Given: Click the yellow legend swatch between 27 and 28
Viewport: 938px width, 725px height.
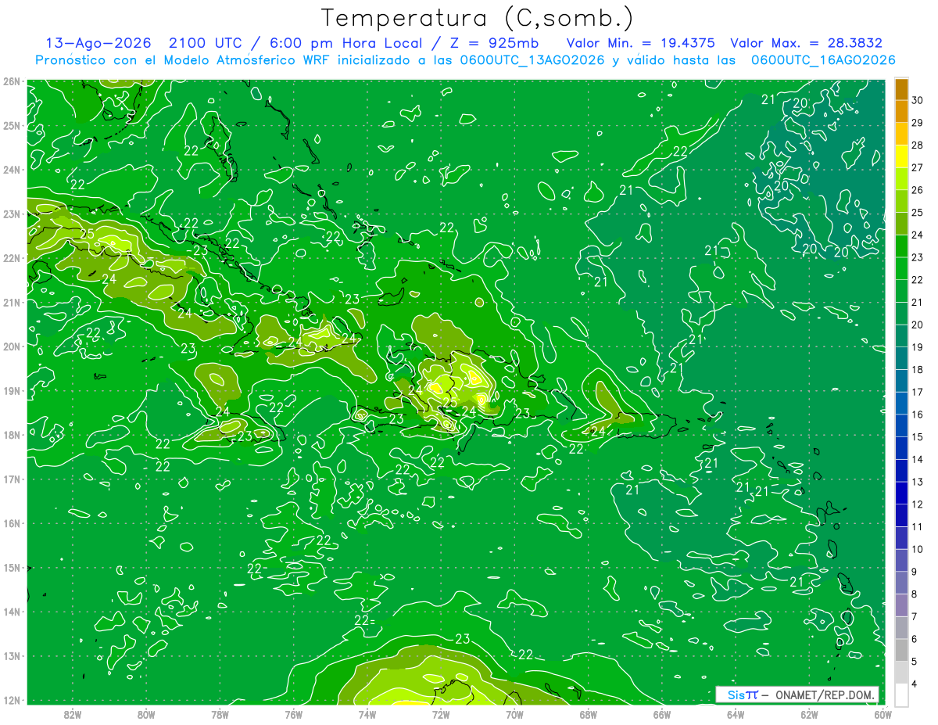Looking at the screenshot, I should point(902,156).
